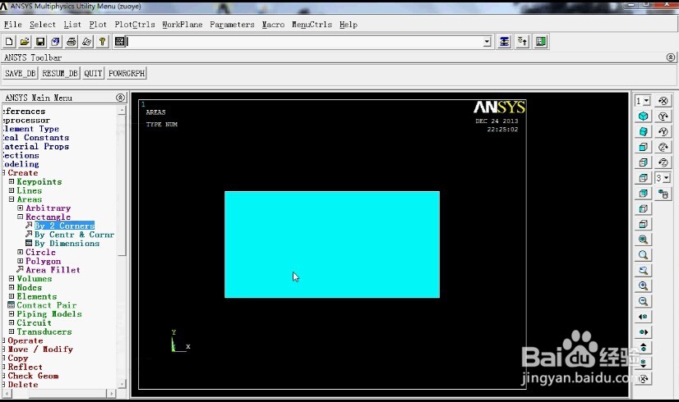The height and width of the screenshot is (402, 679).
Task: Click the Zoom In plus magnifier
Action: pyautogui.click(x=643, y=286)
